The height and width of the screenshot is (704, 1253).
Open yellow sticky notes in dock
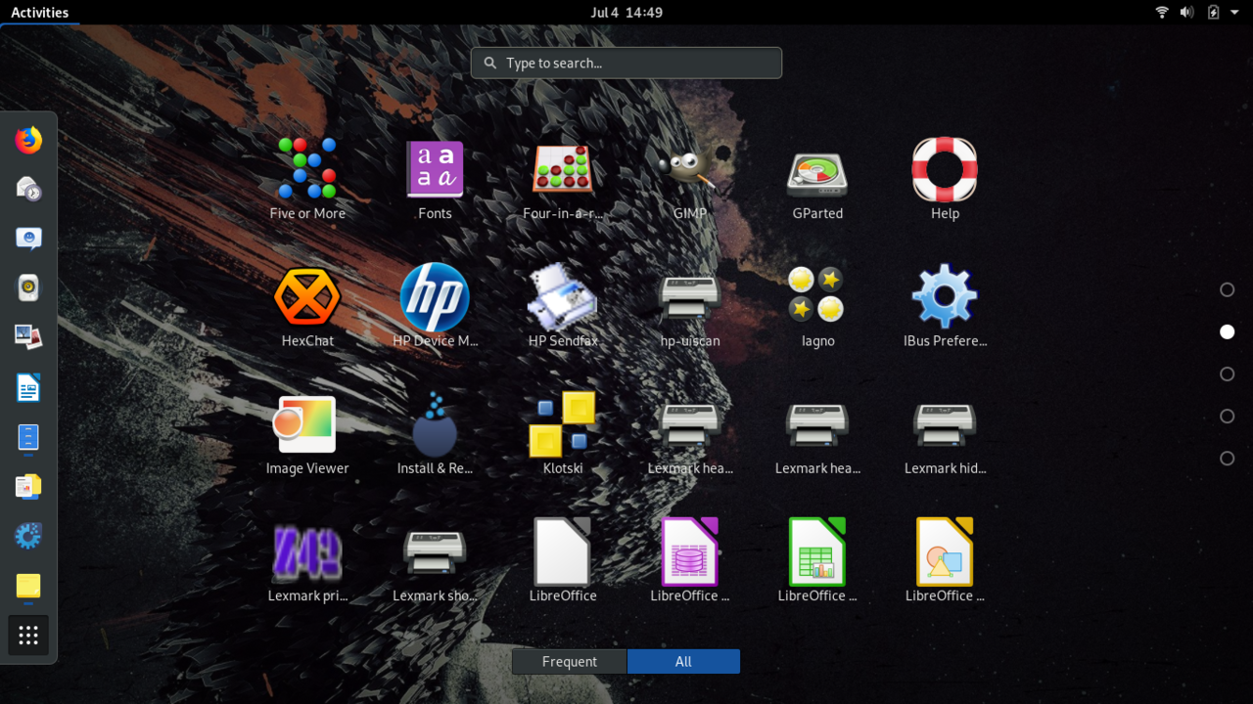click(28, 586)
